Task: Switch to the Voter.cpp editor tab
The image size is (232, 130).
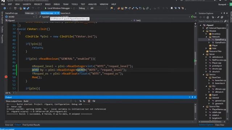Action: tap(29, 13)
